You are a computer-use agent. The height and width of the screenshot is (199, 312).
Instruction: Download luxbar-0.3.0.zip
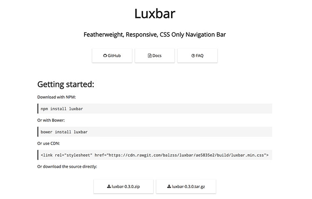point(124,187)
